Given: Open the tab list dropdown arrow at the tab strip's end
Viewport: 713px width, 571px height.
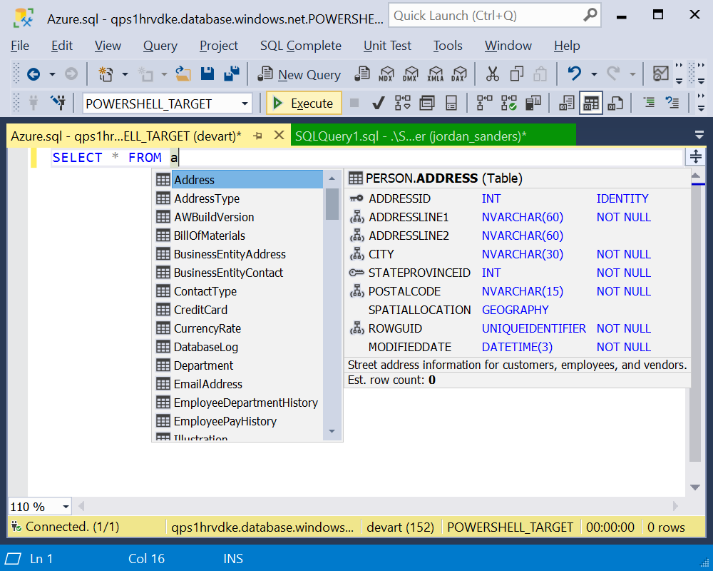Looking at the screenshot, I should (699, 135).
